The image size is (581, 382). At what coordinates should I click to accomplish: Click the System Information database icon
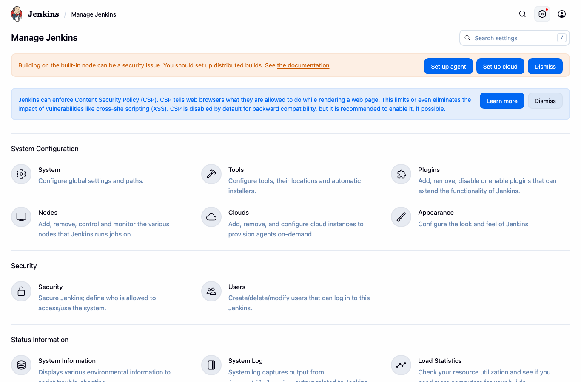tap(21, 365)
